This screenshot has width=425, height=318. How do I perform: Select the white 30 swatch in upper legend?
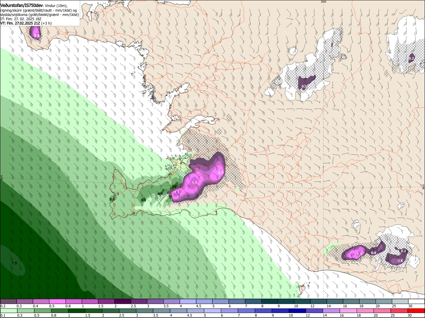[417, 301]
